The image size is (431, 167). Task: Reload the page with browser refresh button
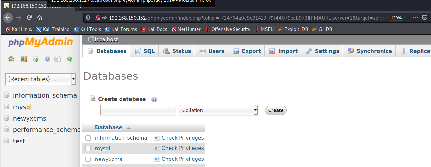click(29, 18)
